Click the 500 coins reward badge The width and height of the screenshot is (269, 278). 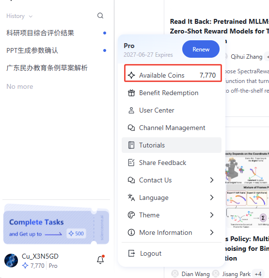click(76, 233)
